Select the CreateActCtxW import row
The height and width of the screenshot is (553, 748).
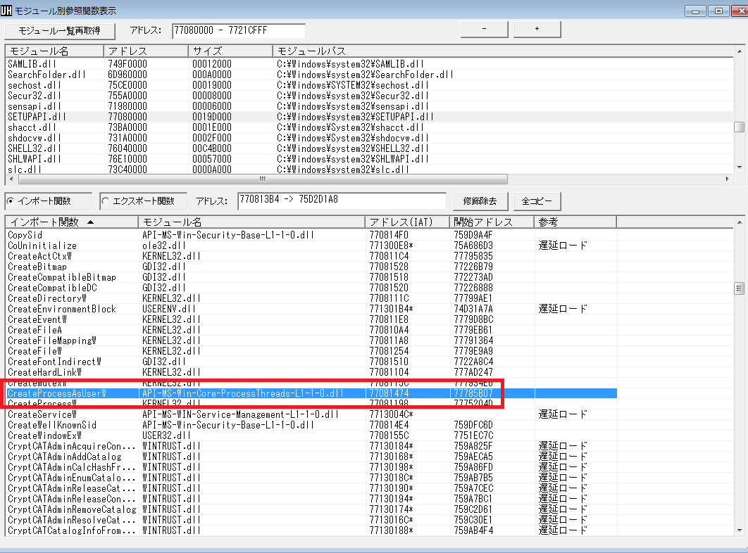click(311, 256)
